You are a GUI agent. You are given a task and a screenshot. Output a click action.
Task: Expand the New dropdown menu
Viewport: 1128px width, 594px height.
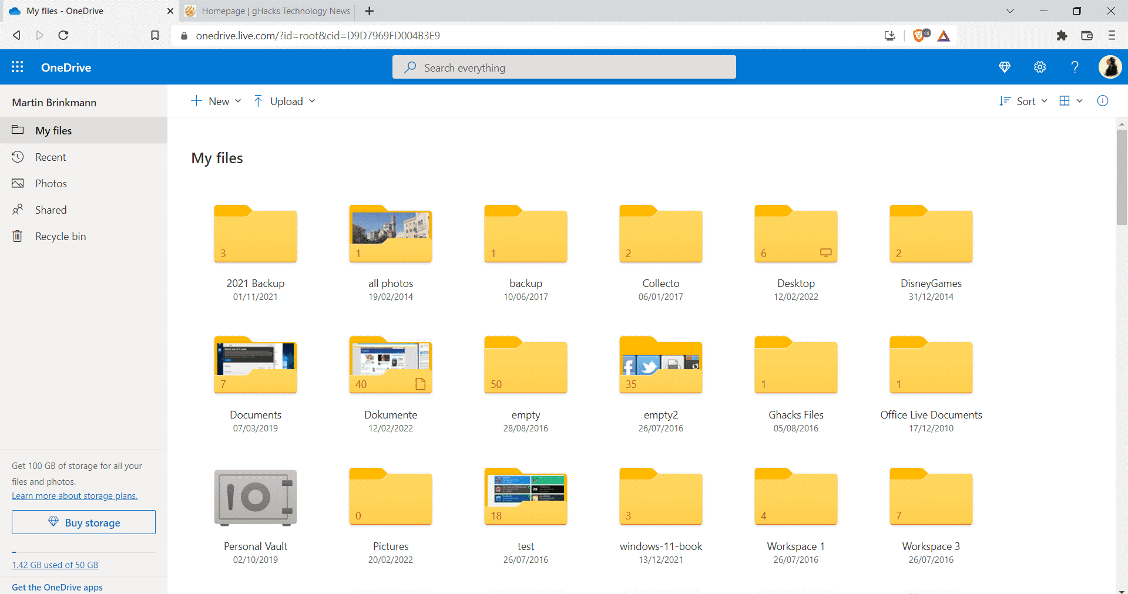coord(216,101)
